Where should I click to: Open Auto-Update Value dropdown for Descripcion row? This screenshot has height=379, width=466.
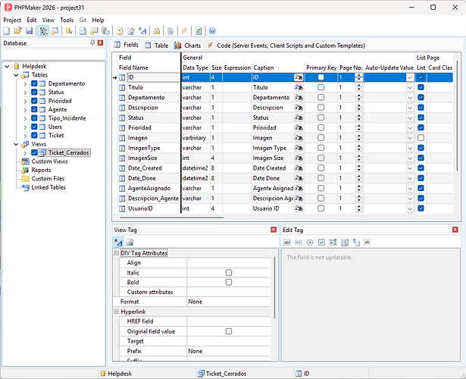[410, 108]
